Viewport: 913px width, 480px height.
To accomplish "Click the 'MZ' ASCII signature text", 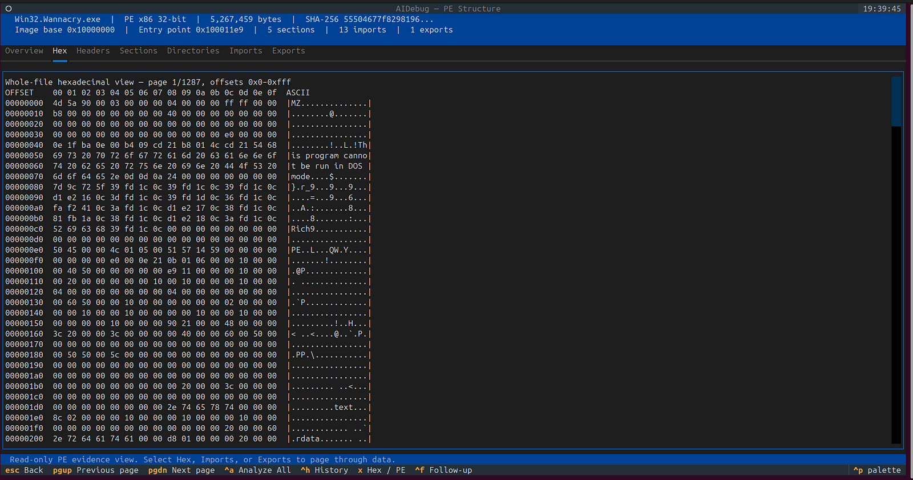I will (296, 103).
